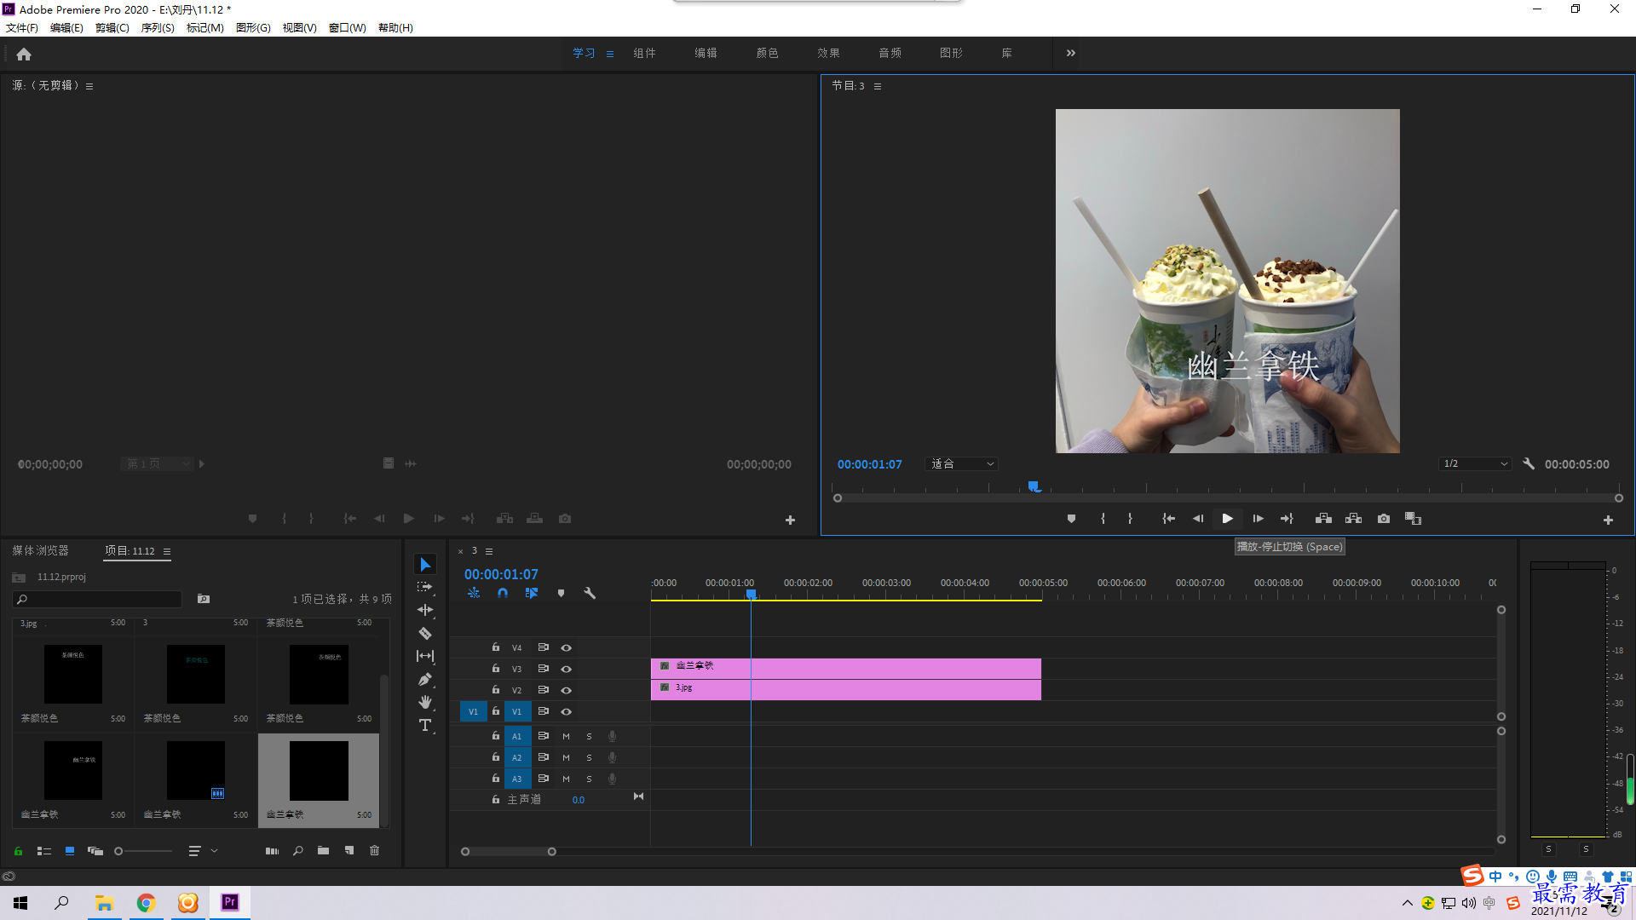Open 窗口(W) menu
The width and height of the screenshot is (1636, 920).
point(348,28)
